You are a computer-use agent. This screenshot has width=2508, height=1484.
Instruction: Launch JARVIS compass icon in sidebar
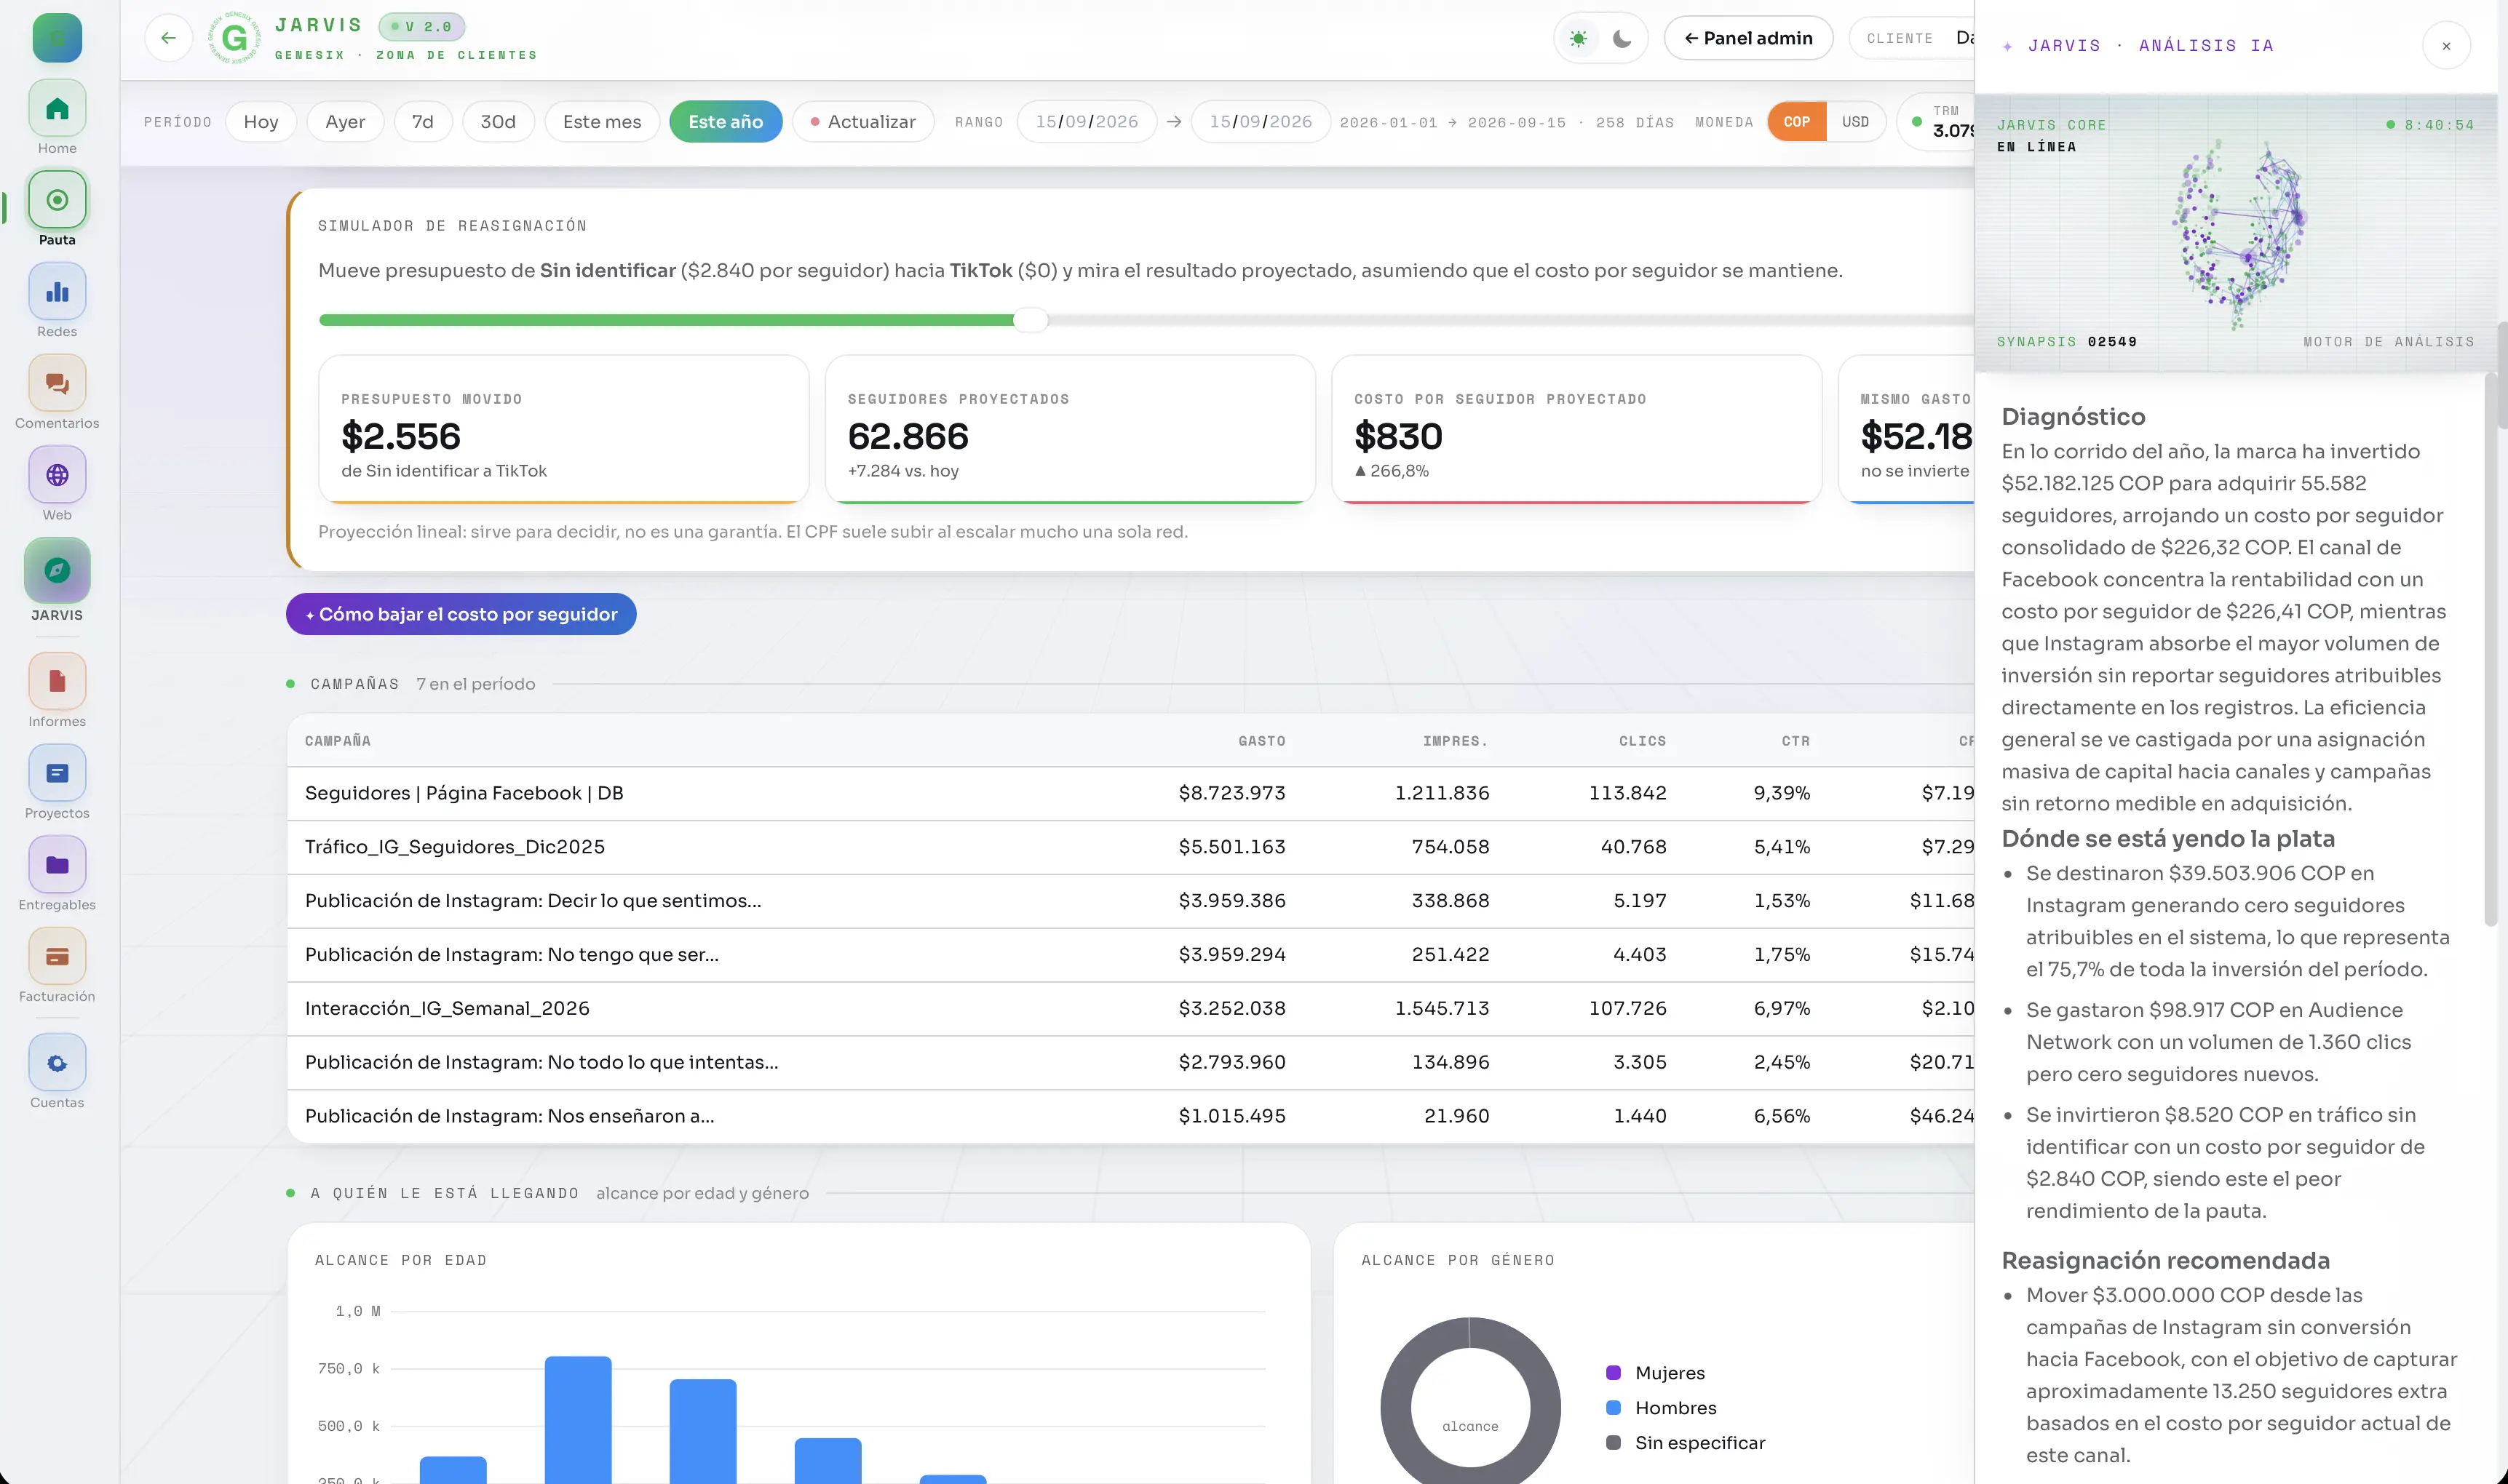tap(57, 570)
